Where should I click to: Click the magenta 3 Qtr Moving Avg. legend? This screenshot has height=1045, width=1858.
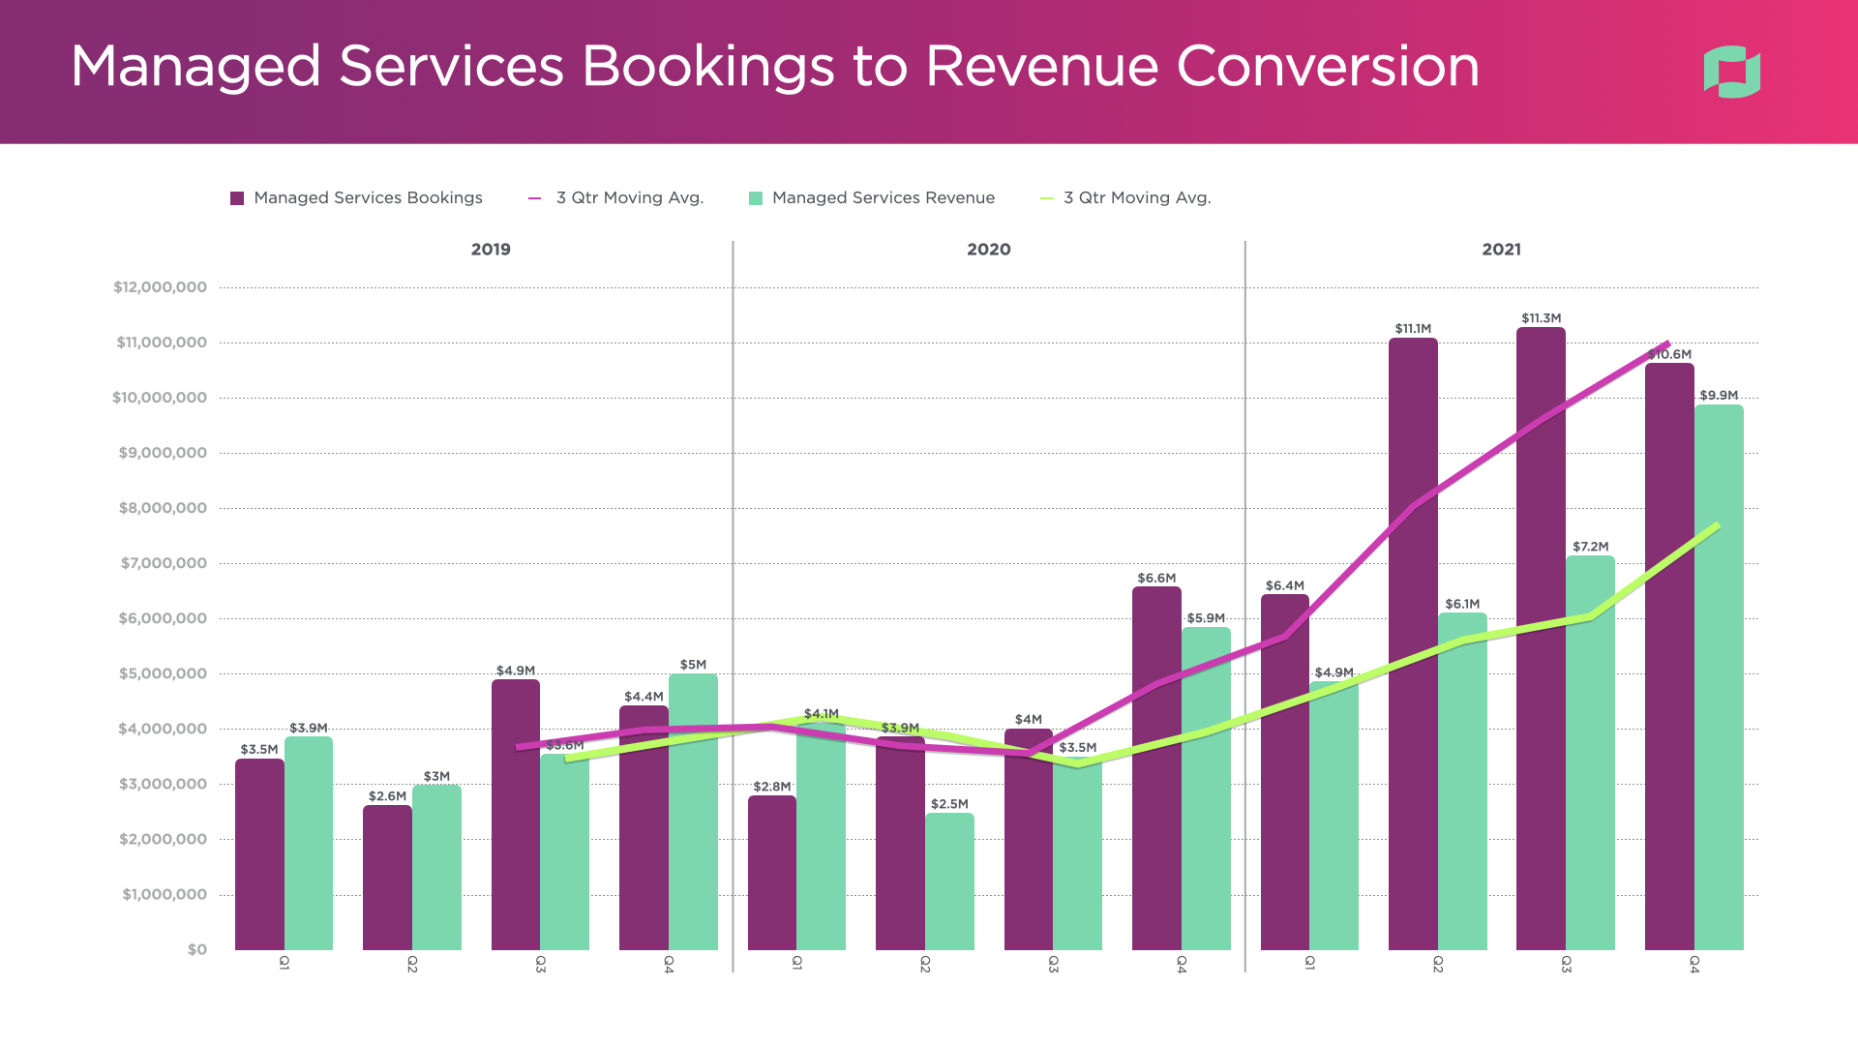point(629,198)
